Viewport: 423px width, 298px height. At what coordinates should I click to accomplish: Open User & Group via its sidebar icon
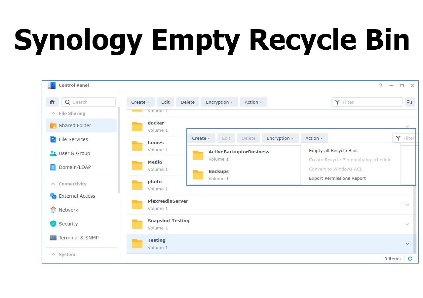click(x=53, y=153)
